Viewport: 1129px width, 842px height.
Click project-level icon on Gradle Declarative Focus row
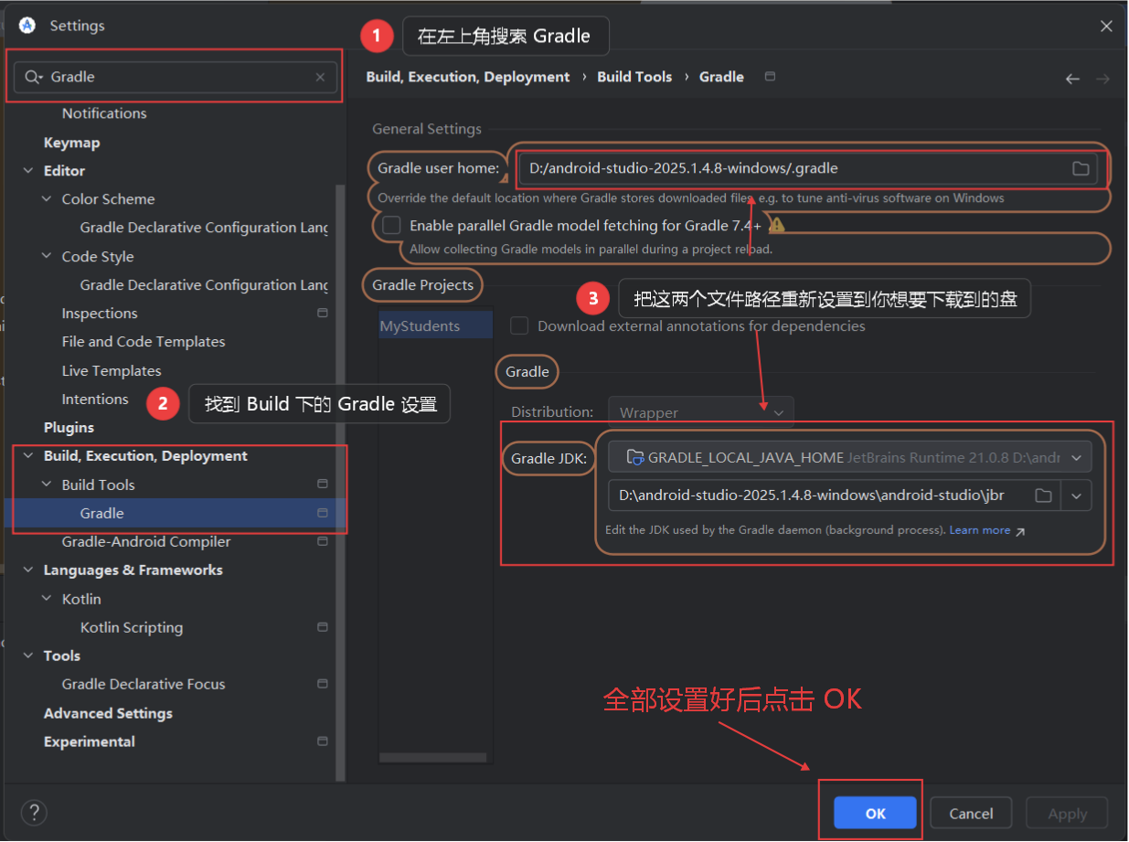[322, 684]
